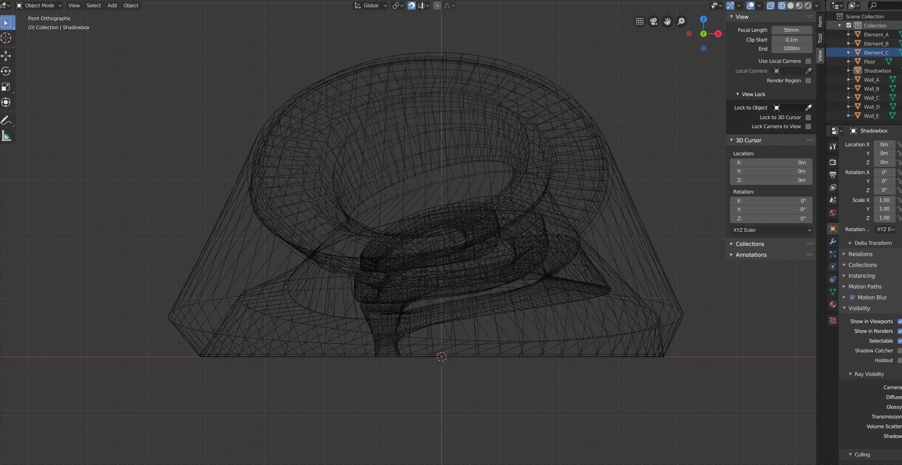
Task: Select the Transform tool
Action: click(7, 102)
